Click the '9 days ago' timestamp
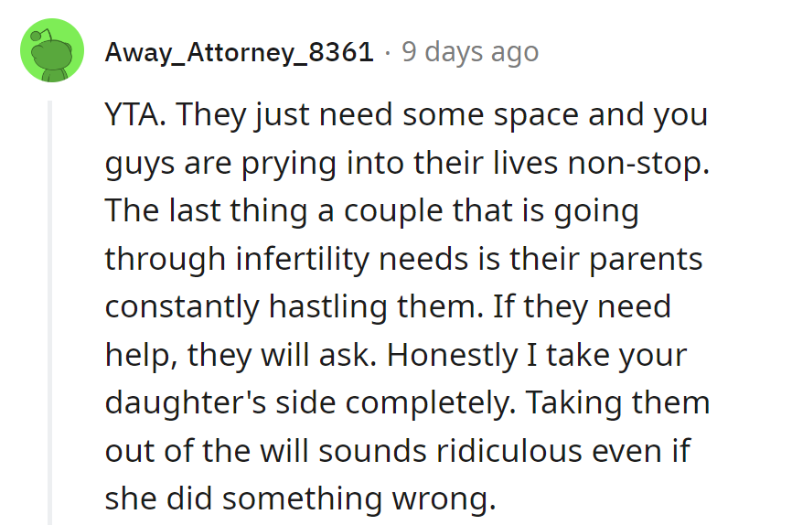 470,52
